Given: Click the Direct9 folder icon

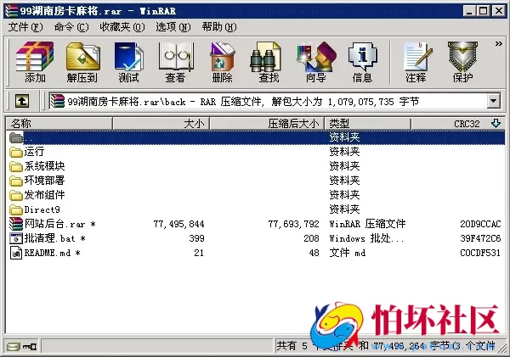Looking at the screenshot, I should click(16, 209).
